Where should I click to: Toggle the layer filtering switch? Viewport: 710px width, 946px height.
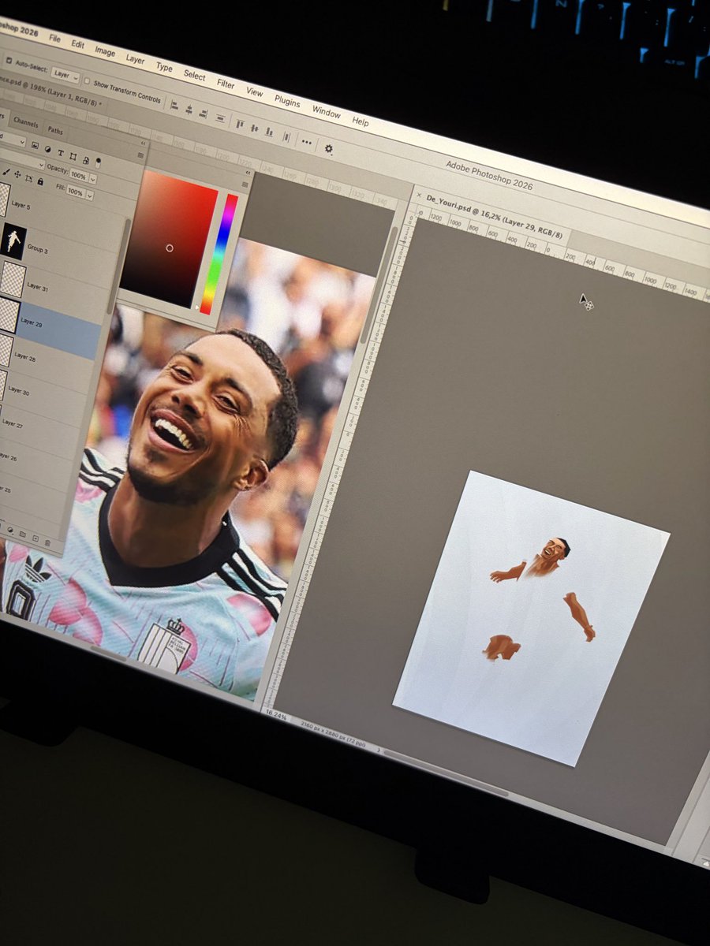(98, 163)
